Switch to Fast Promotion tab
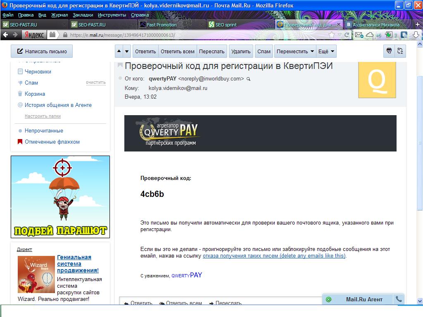 (x=171, y=24)
